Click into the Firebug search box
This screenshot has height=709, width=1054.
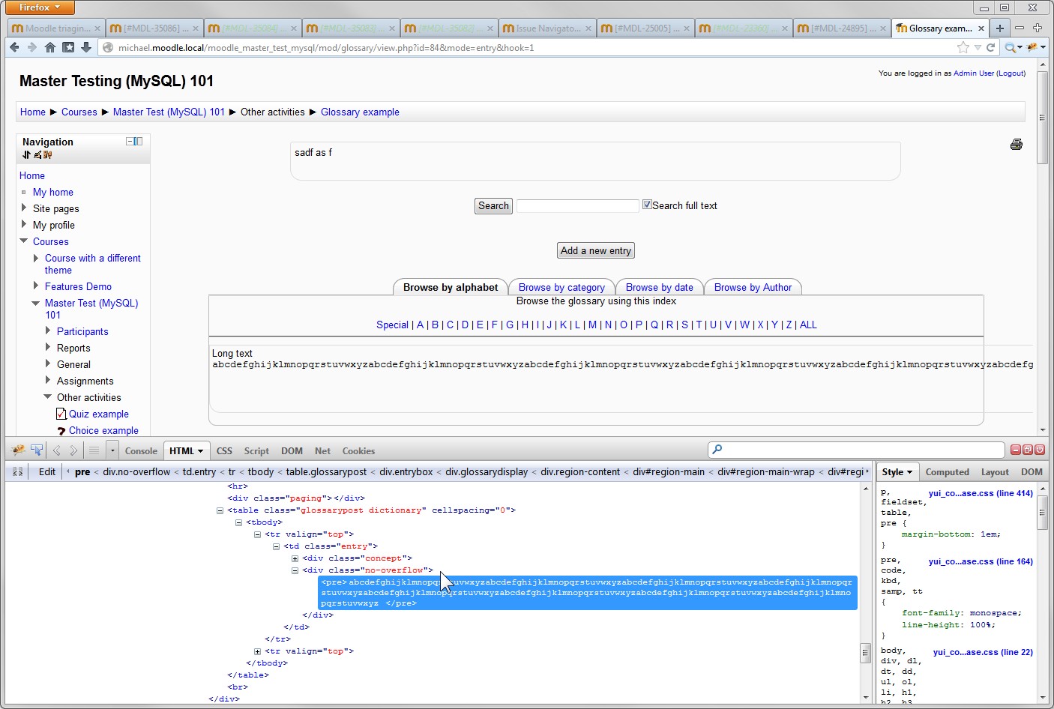(856, 450)
